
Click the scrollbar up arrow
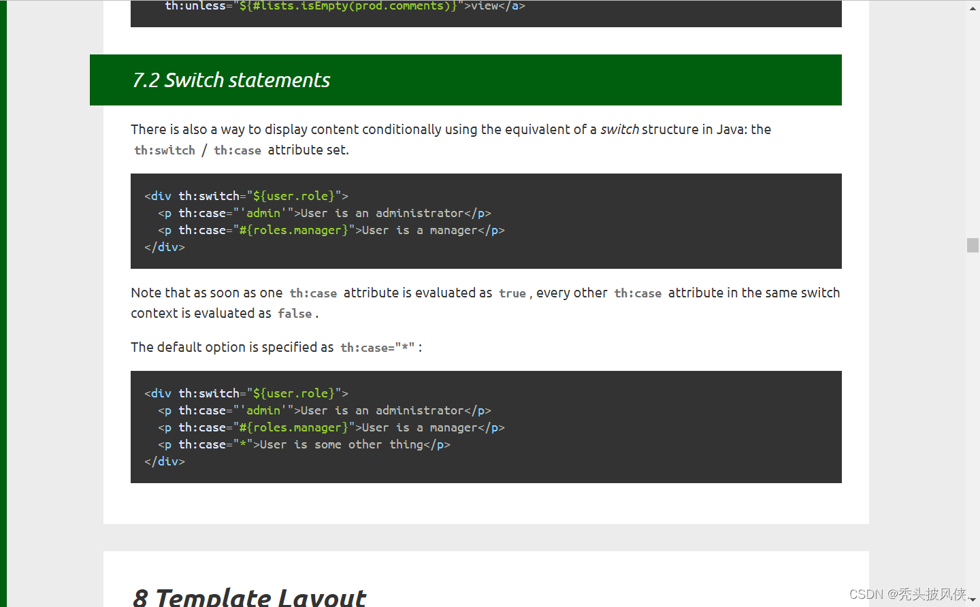point(973,8)
